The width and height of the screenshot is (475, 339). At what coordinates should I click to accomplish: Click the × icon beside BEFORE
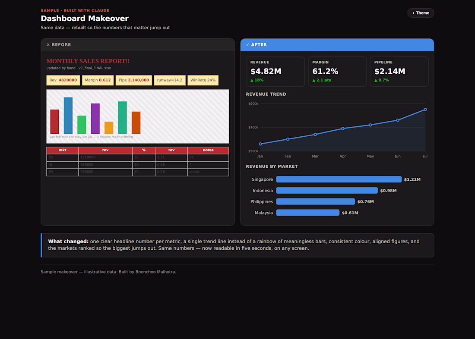tap(48, 45)
